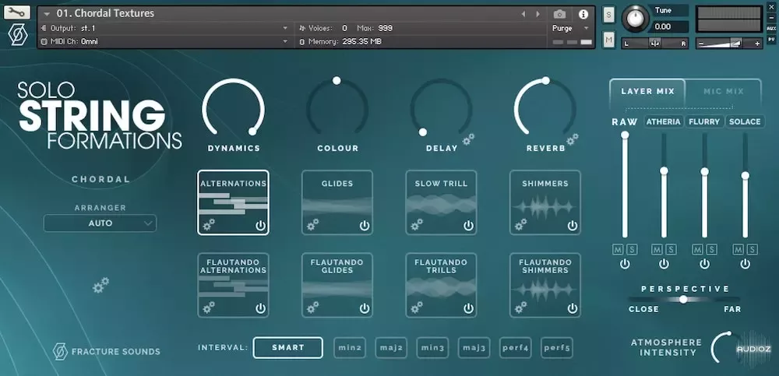
Task: Go to previous preset arrow
Action: pyautogui.click(x=523, y=14)
